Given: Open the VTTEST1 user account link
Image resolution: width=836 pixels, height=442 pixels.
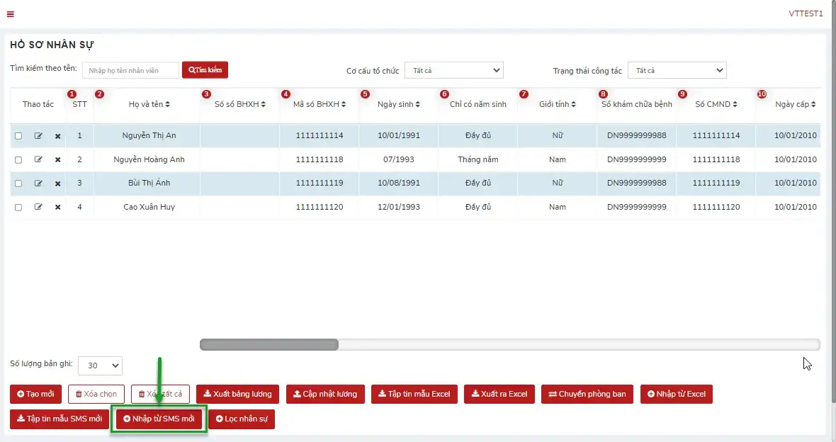Looking at the screenshot, I should [806, 14].
